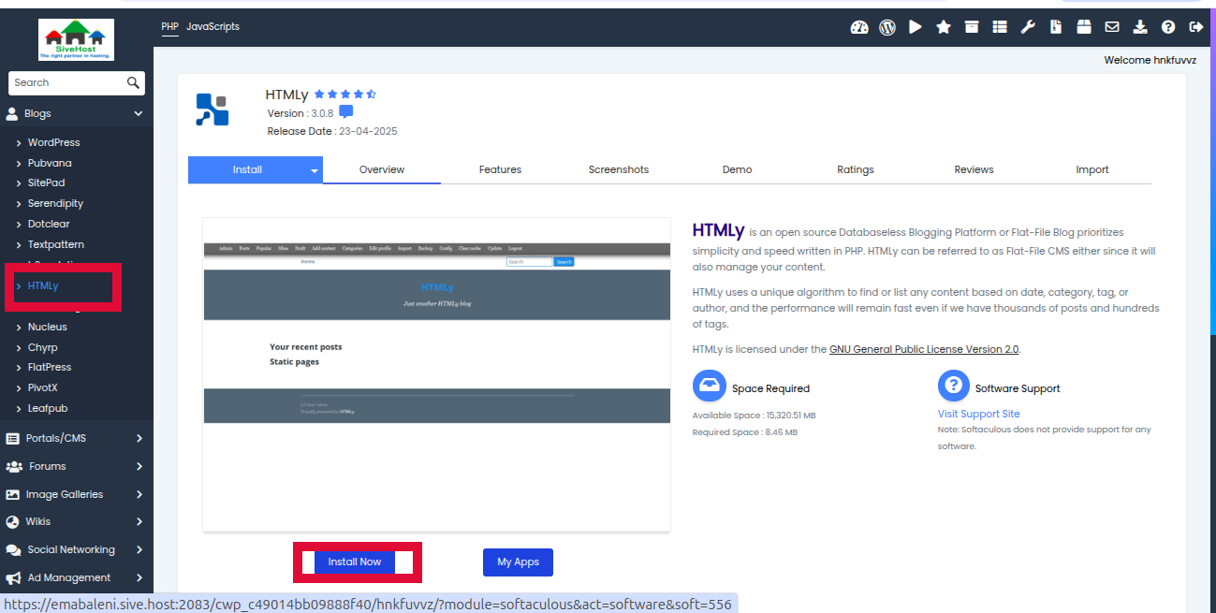Click the package box icon in toolbar

pyautogui.click(x=1084, y=27)
